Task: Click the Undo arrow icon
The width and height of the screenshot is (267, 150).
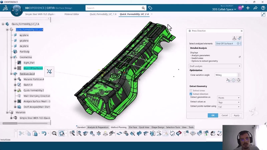Action: (x=44, y=133)
